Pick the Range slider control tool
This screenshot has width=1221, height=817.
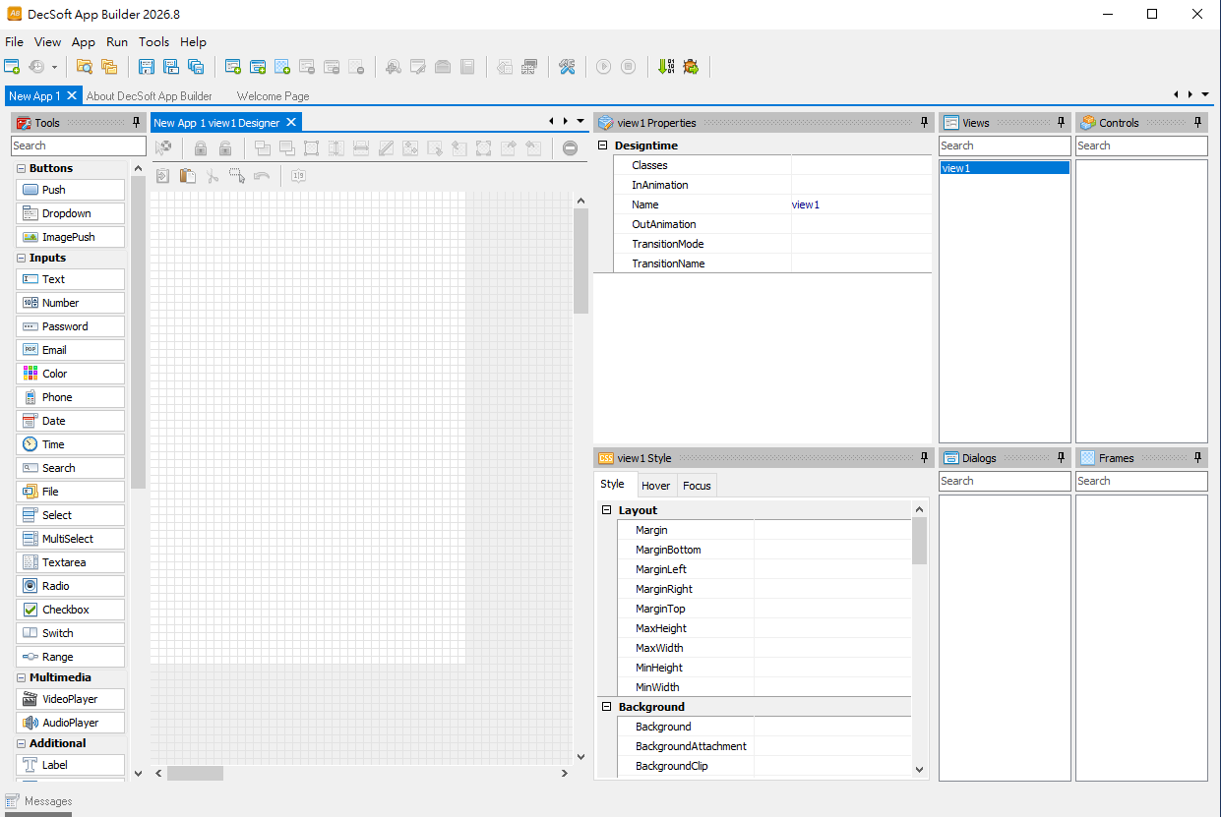click(70, 657)
